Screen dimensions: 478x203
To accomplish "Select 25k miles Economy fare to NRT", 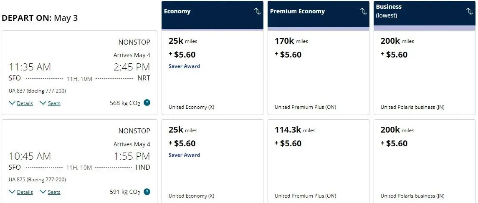I will click(x=212, y=73).
